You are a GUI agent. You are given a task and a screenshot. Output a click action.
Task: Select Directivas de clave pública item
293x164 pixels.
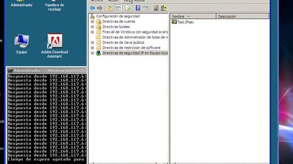tap(123, 42)
